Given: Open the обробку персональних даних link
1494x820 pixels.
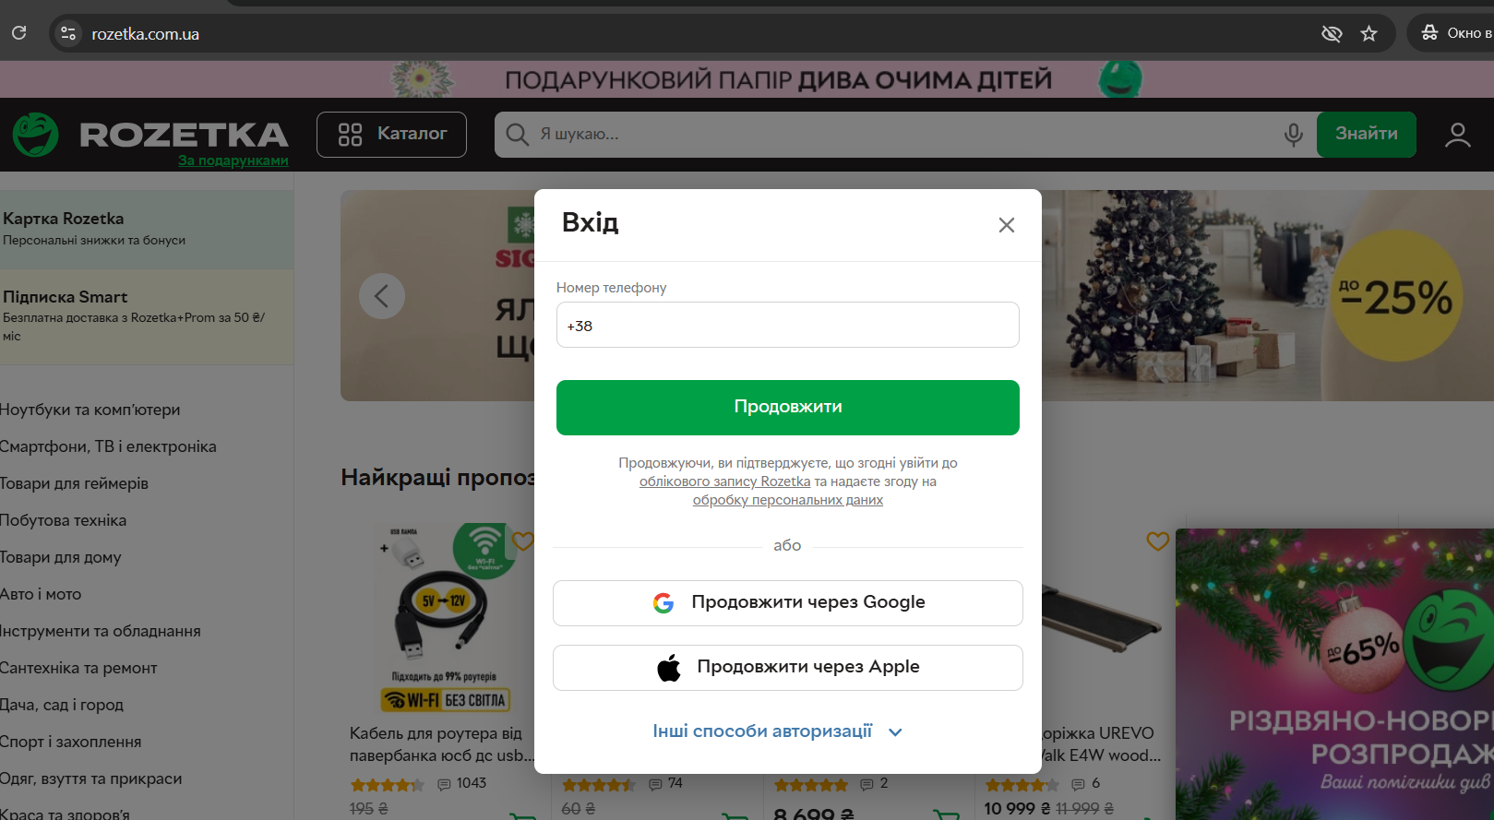Looking at the screenshot, I should (788, 500).
